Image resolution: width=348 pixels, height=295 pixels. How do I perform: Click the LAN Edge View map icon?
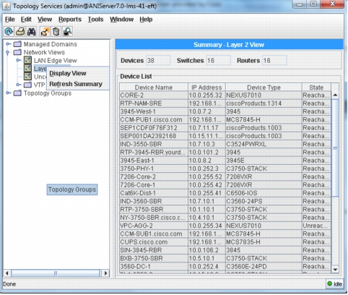pyautogui.click(x=27, y=60)
